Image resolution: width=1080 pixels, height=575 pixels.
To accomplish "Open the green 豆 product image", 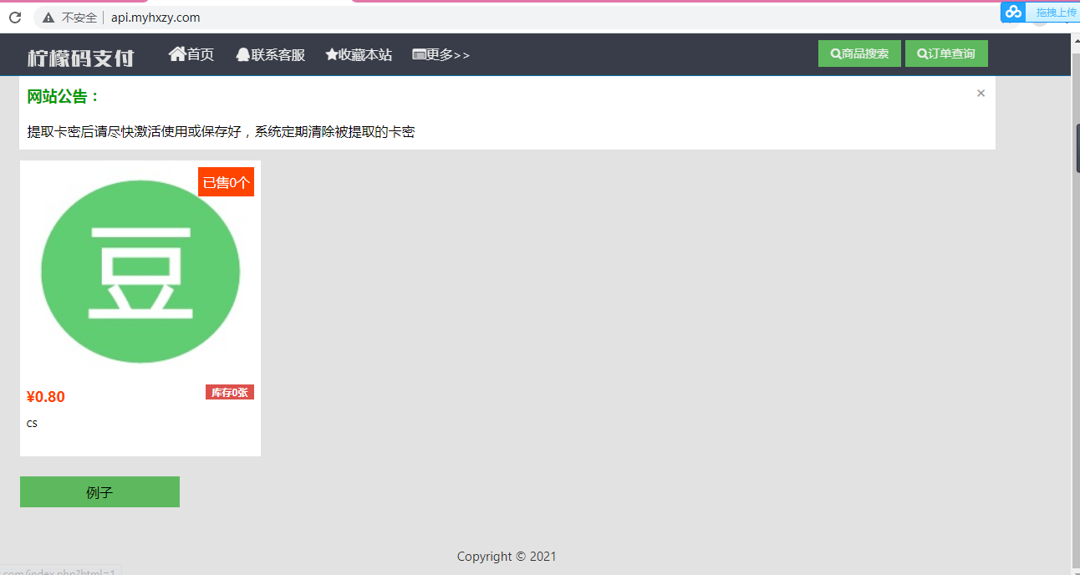I will [x=140, y=272].
